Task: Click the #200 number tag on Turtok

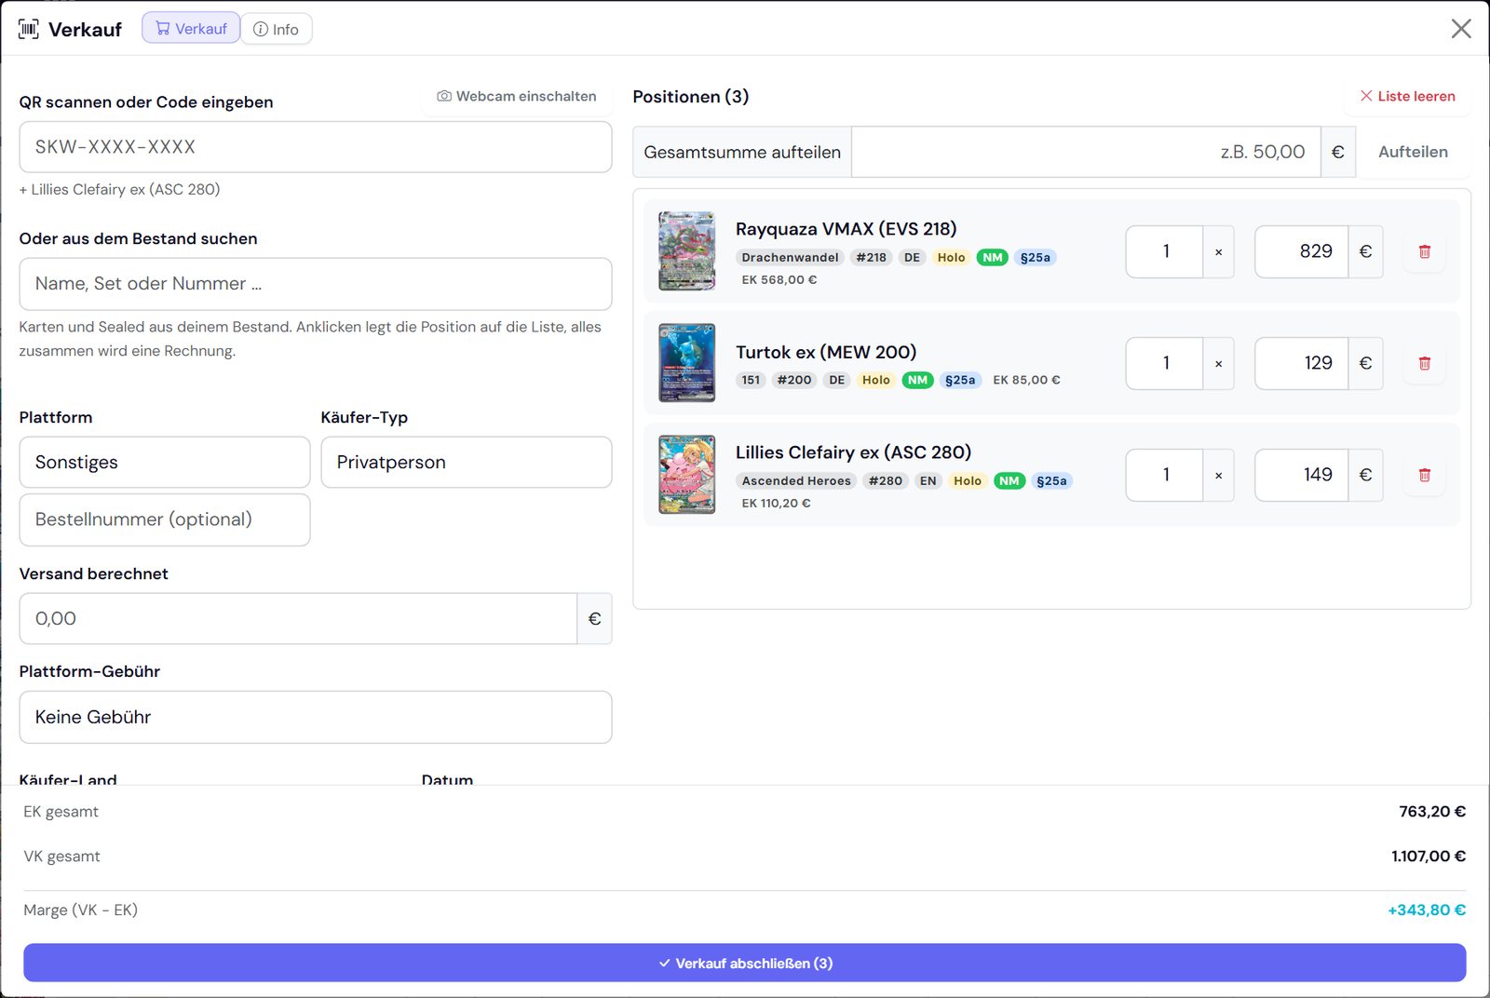Action: point(794,380)
